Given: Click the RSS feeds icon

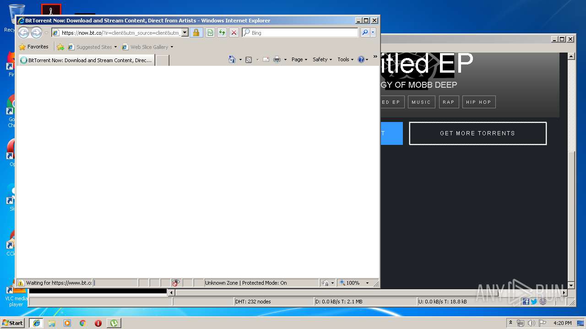Looking at the screenshot, I should pyautogui.click(x=249, y=59).
